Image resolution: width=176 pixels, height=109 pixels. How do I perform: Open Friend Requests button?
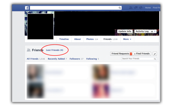(x=121, y=54)
